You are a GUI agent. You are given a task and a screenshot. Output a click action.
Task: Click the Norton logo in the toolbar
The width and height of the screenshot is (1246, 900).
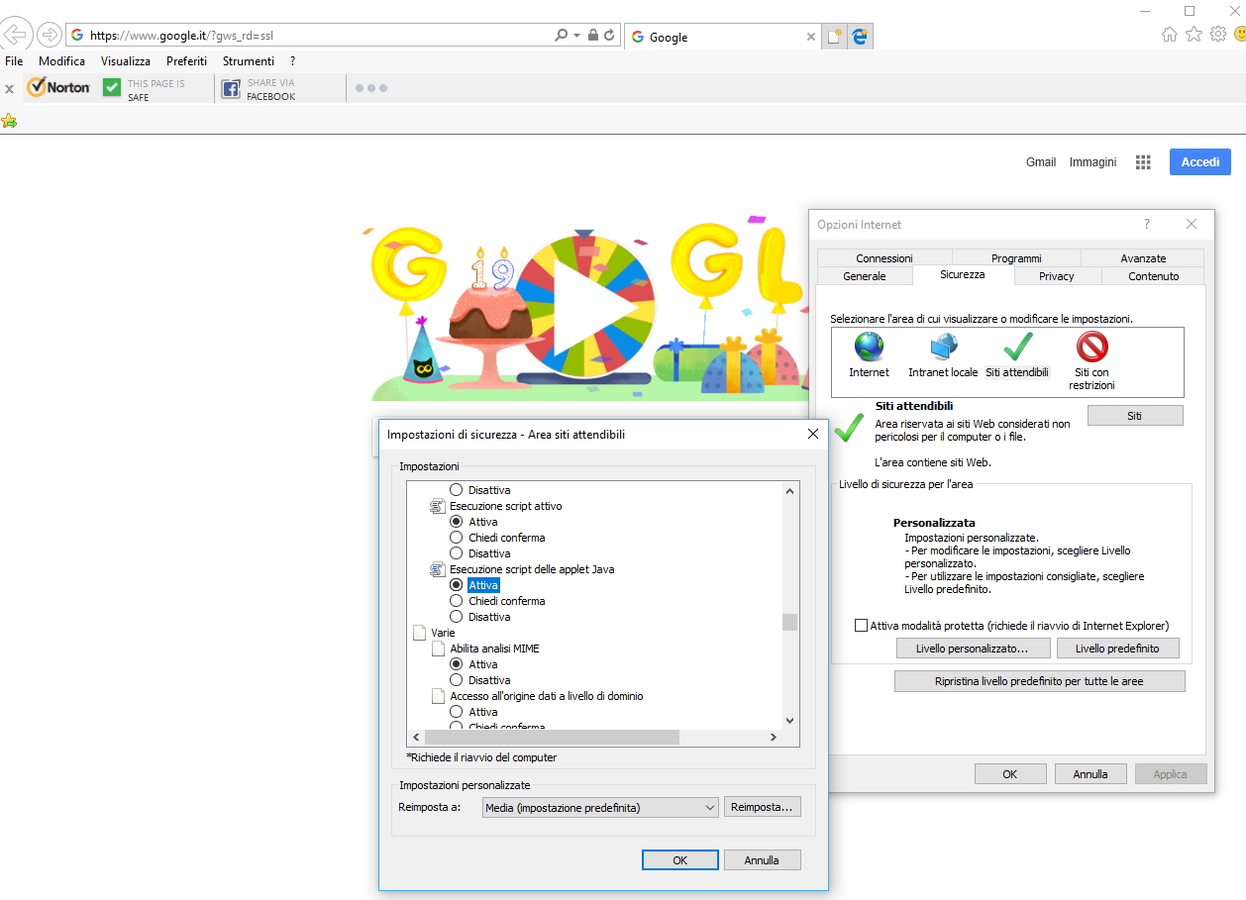[x=58, y=87]
